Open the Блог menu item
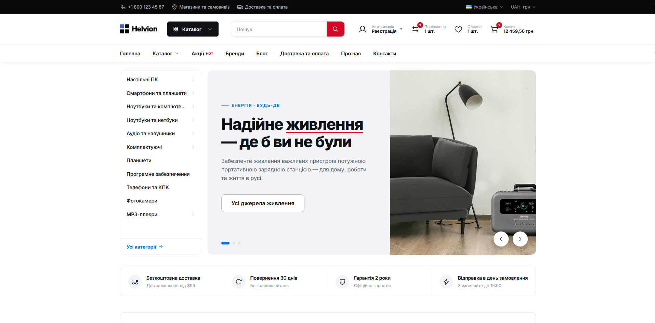Viewport: 655px width, 323px height. (x=262, y=54)
